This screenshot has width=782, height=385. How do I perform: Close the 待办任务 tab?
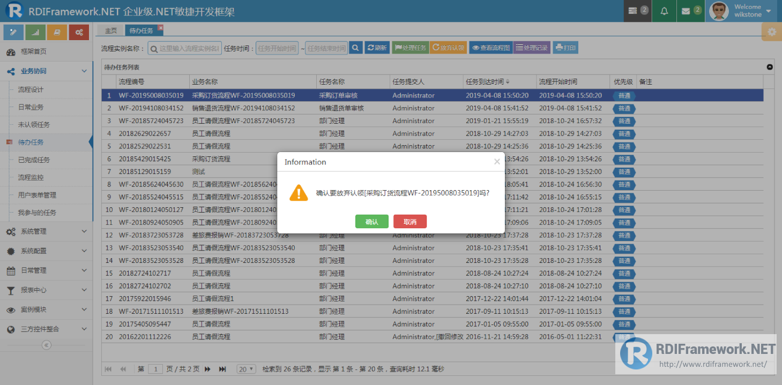(160, 27)
